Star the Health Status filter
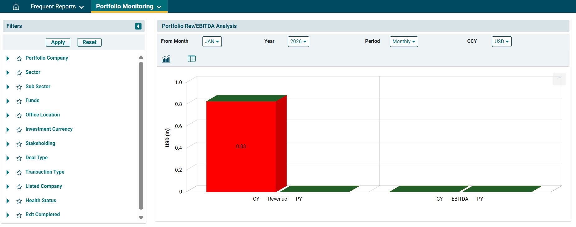 point(19,201)
